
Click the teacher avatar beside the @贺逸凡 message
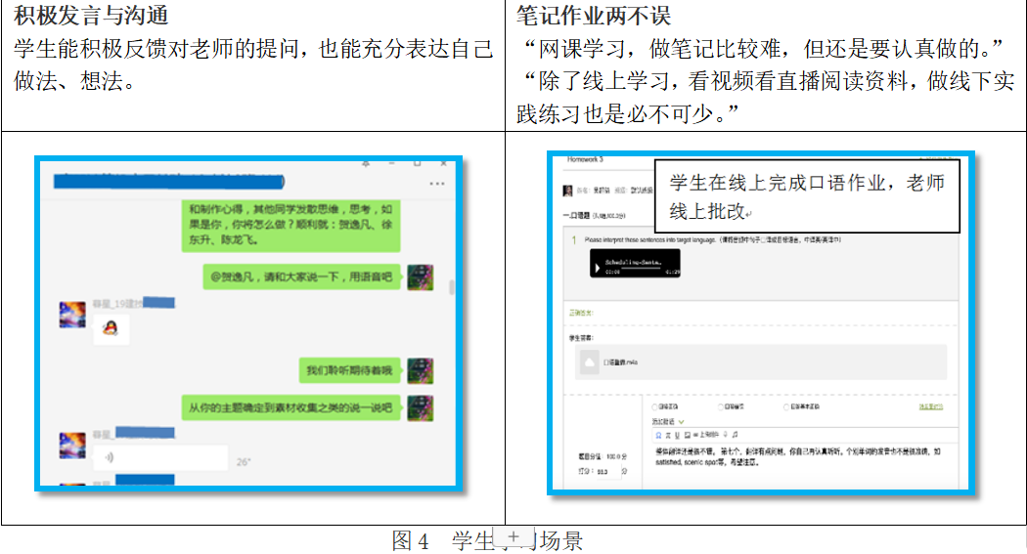(421, 277)
